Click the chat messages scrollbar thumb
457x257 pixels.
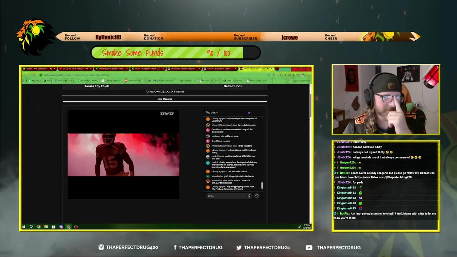[x=262, y=186]
